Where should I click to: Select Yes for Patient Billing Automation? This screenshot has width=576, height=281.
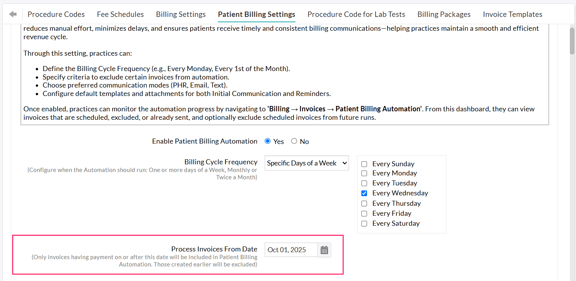pos(268,141)
